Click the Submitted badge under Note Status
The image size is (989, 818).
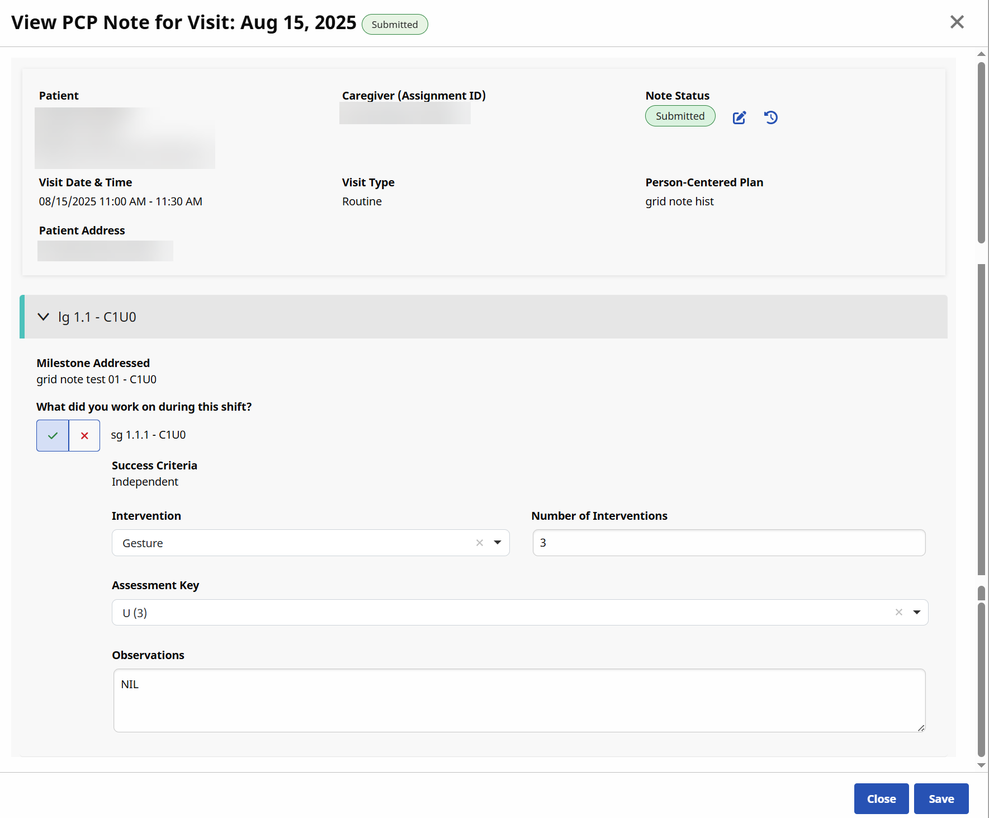(x=680, y=116)
